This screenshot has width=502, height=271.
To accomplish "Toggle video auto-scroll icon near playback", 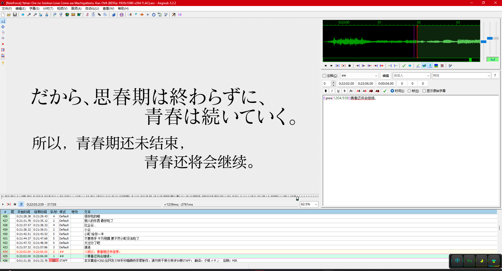I will pyautogui.click(x=21, y=205).
